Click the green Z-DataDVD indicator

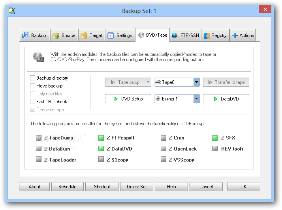tap(101, 149)
